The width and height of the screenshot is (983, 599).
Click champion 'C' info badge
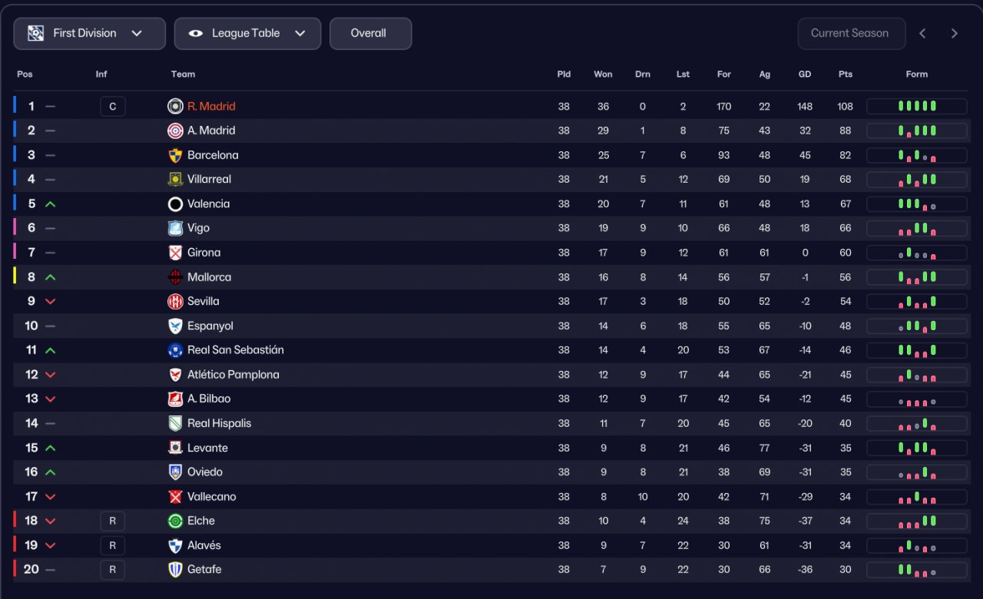coord(113,107)
